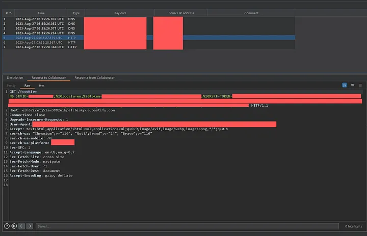Toggle the word wrap icon in the request viewer
This screenshot has width=367, height=236.
344,85
